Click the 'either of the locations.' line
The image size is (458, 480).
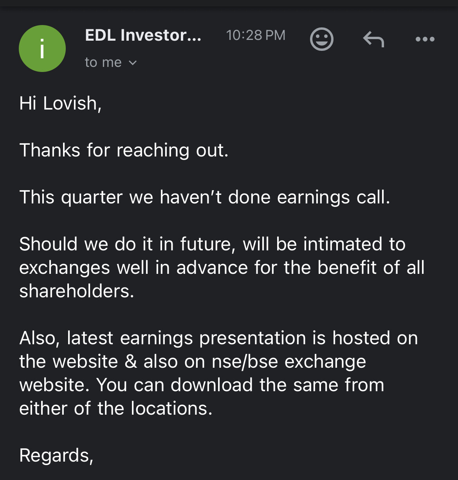(116, 408)
